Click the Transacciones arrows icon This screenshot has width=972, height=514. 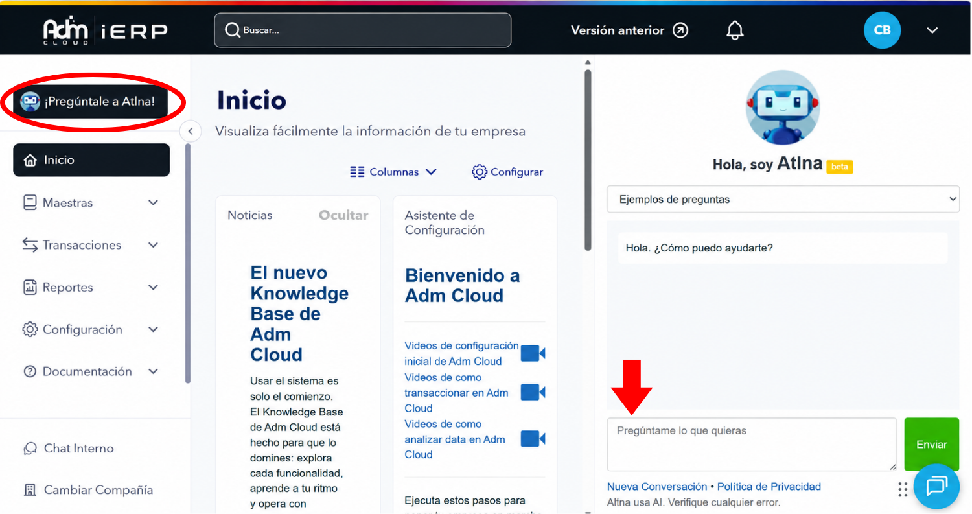click(30, 245)
